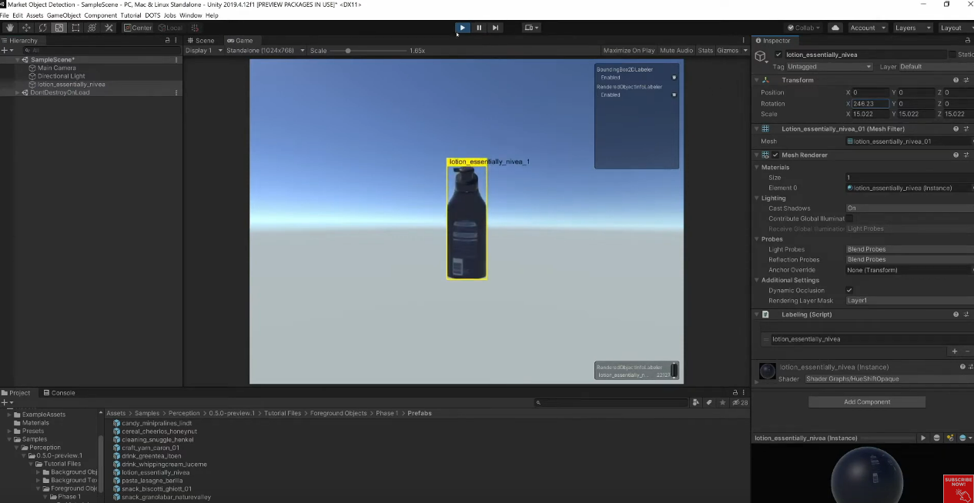Switch to the Scene tab
Image resolution: width=974 pixels, height=503 pixels.
tap(201, 40)
